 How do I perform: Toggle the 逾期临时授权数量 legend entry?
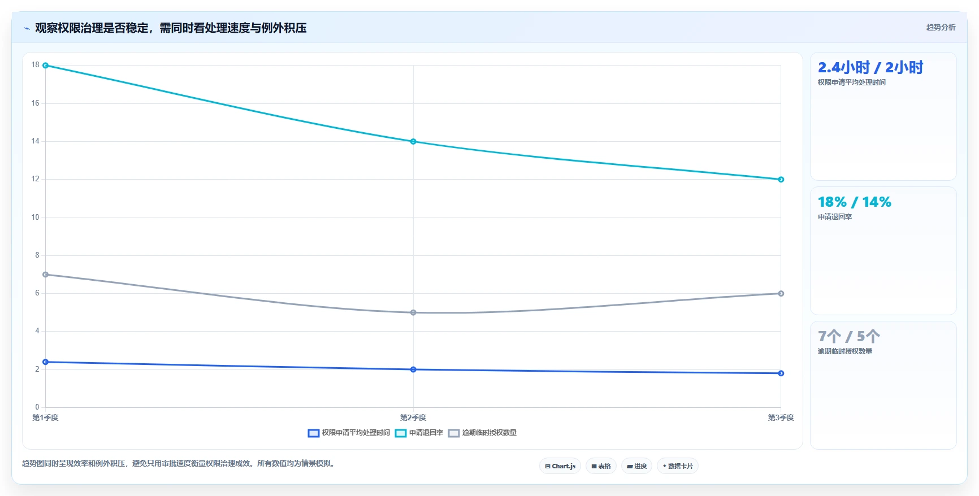coord(482,433)
